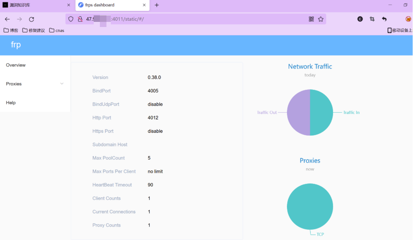Bookmark this page with the star icon
The image size is (413, 240).
pyautogui.click(x=321, y=19)
